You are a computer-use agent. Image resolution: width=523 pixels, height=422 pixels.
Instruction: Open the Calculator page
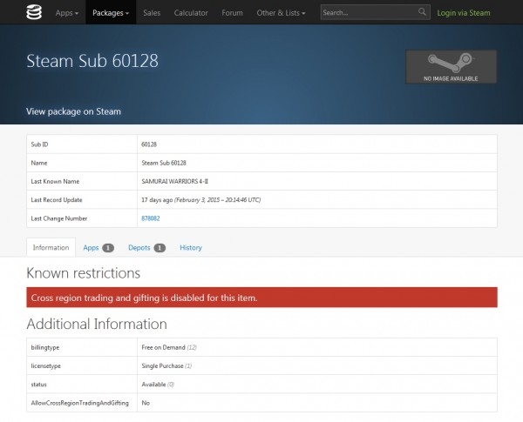191,13
